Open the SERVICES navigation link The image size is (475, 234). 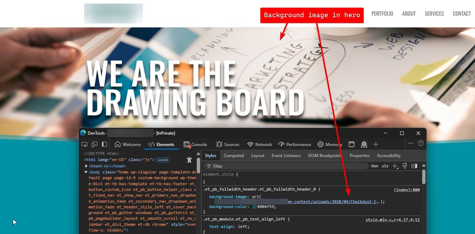(x=434, y=14)
